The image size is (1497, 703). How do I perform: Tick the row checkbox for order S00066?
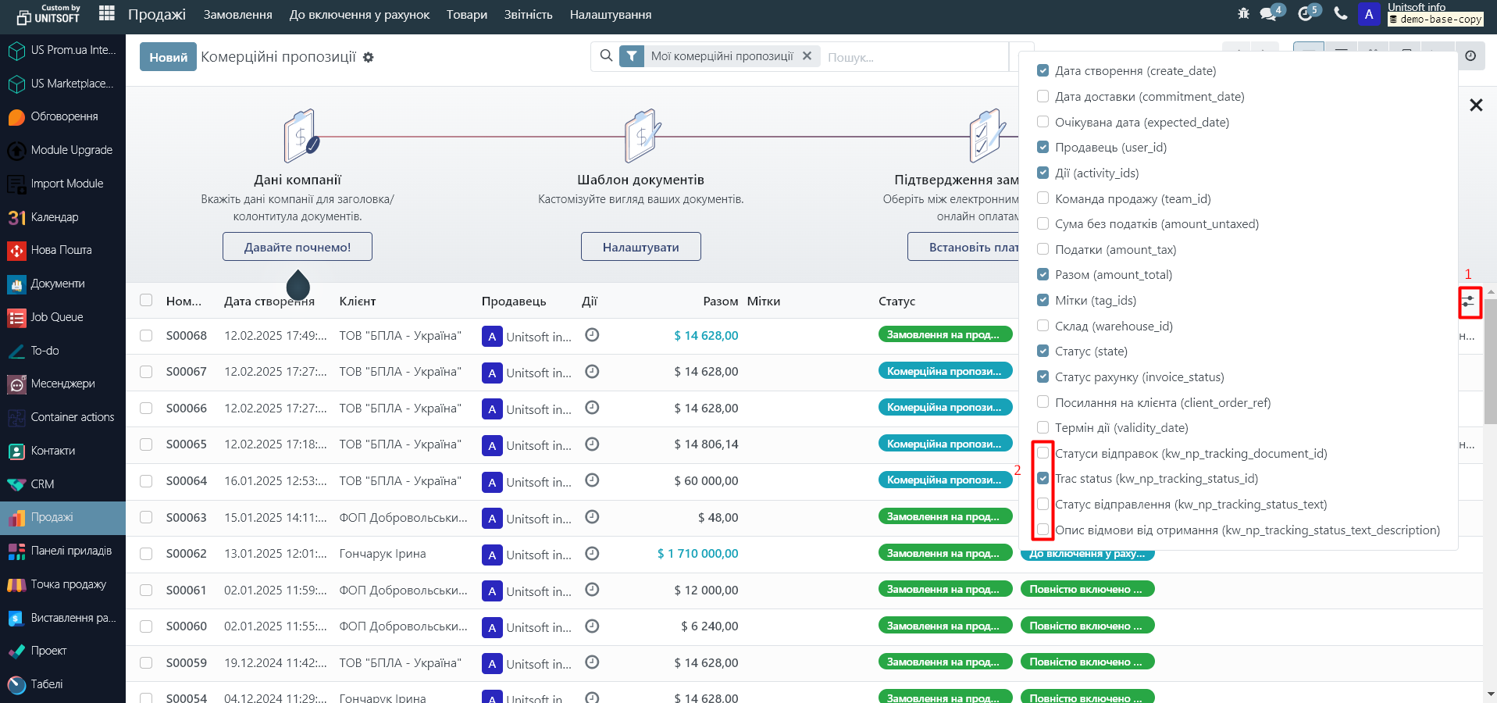click(146, 409)
